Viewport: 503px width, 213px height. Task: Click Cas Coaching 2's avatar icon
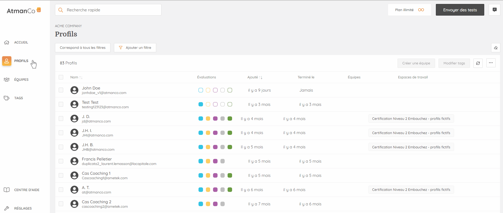(74, 204)
